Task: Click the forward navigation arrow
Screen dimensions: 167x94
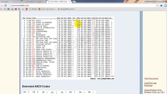Action: coord(2,5)
